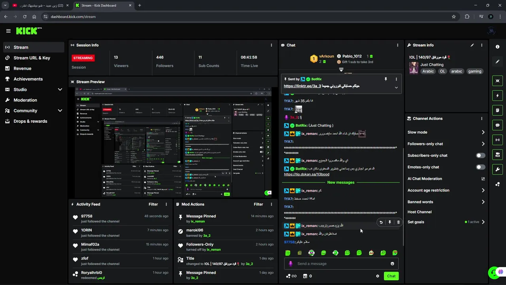Open Followers-only chat options chevron
The height and width of the screenshot is (285, 506).
[x=483, y=144]
